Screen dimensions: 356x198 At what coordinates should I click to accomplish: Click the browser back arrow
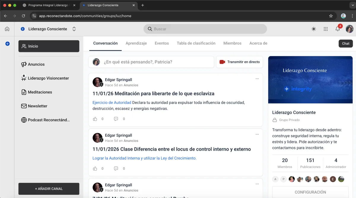coord(5,16)
